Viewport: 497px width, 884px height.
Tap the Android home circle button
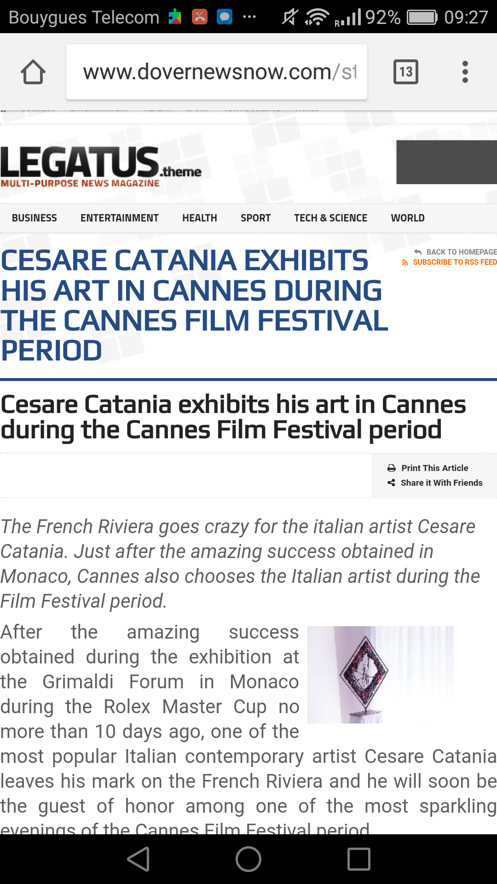click(248, 859)
